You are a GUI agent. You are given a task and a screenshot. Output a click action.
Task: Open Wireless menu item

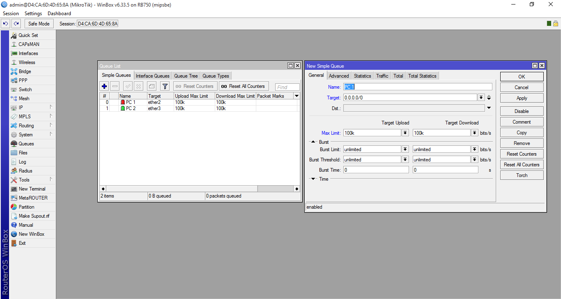coord(27,62)
